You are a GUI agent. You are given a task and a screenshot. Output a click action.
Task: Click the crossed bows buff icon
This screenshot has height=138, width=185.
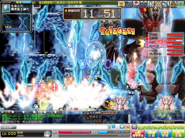click(166, 4)
